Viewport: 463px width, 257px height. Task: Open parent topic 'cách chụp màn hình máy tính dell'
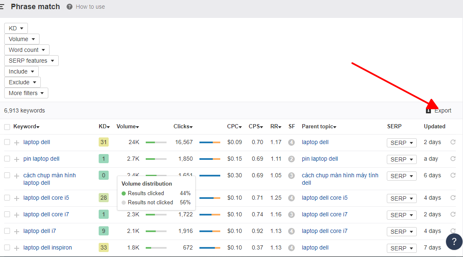coord(340,179)
